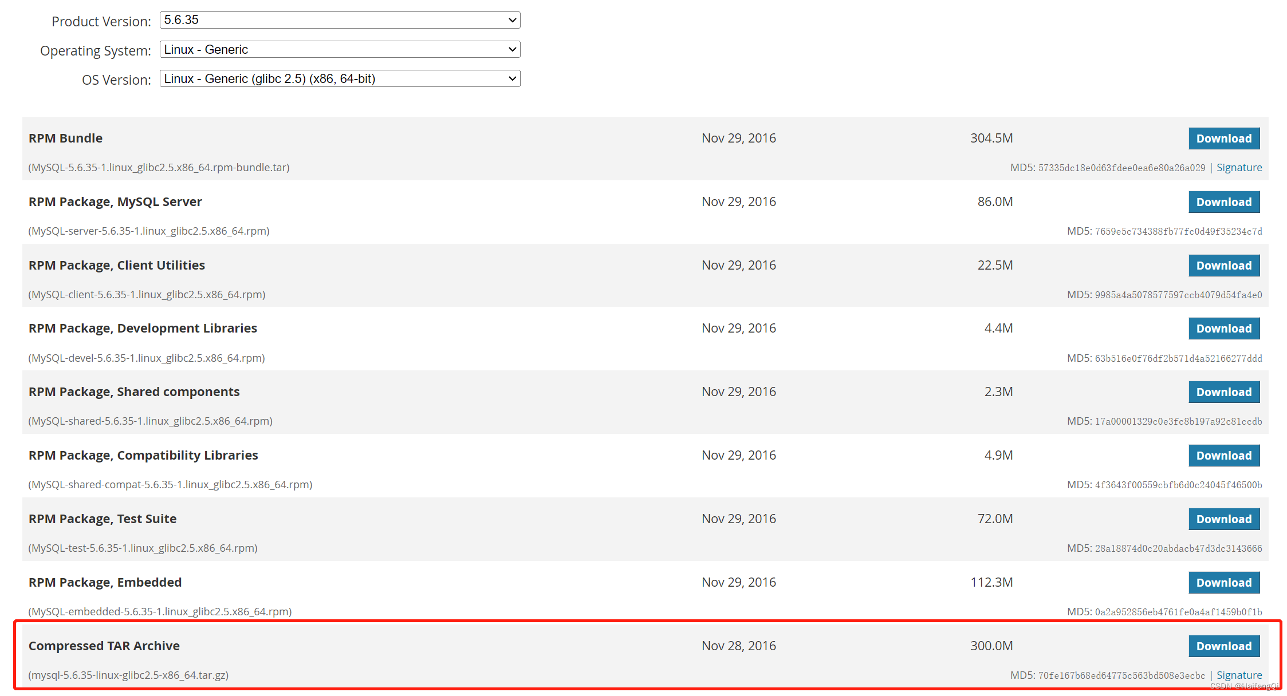Viewport: 1287px width, 696px height.
Task: Select the 22.5M size value
Action: pyautogui.click(x=995, y=265)
